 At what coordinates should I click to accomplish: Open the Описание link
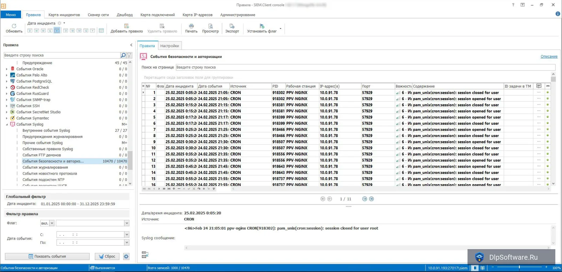549,57
